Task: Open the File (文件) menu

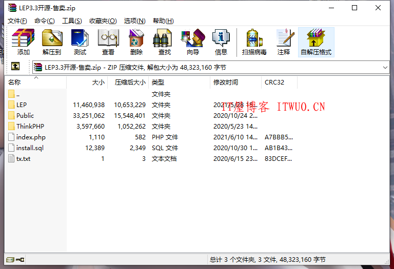Action: [x=17, y=21]
